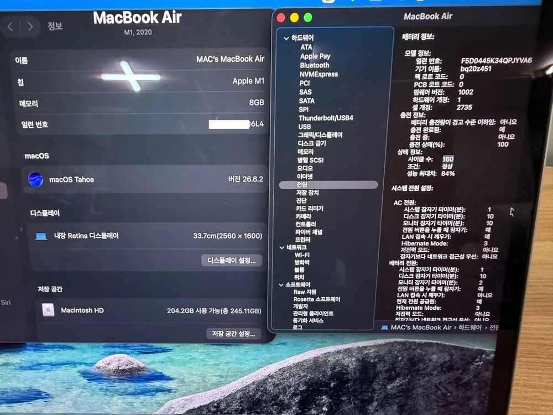553x415 pixels.
Task: Click the Macintosh HD disk icon
Action: coord(48,310)
